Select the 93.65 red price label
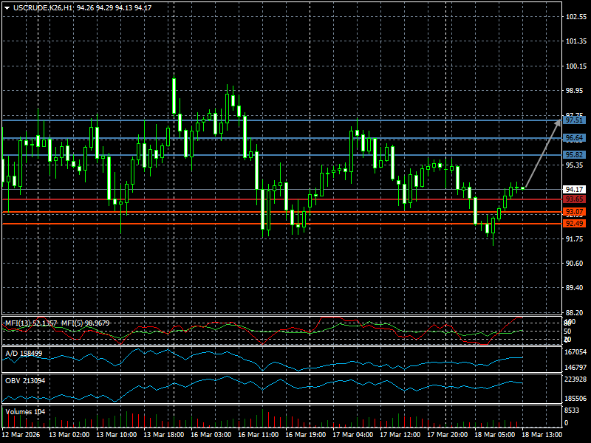The width and height of the screenshot is (591, 443). coord(575,199)
